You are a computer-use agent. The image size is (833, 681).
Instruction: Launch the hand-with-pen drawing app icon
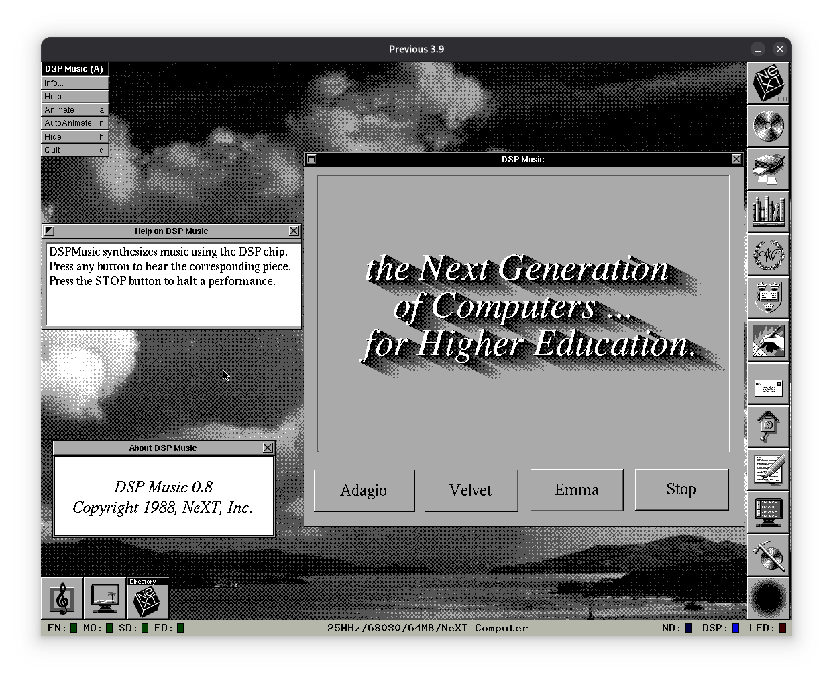click(769, 341)
